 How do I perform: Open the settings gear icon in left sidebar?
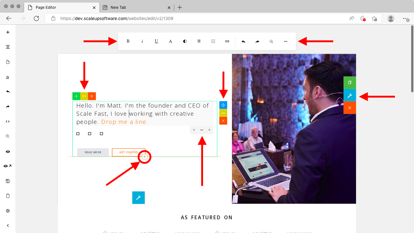[x=8, y=211]
